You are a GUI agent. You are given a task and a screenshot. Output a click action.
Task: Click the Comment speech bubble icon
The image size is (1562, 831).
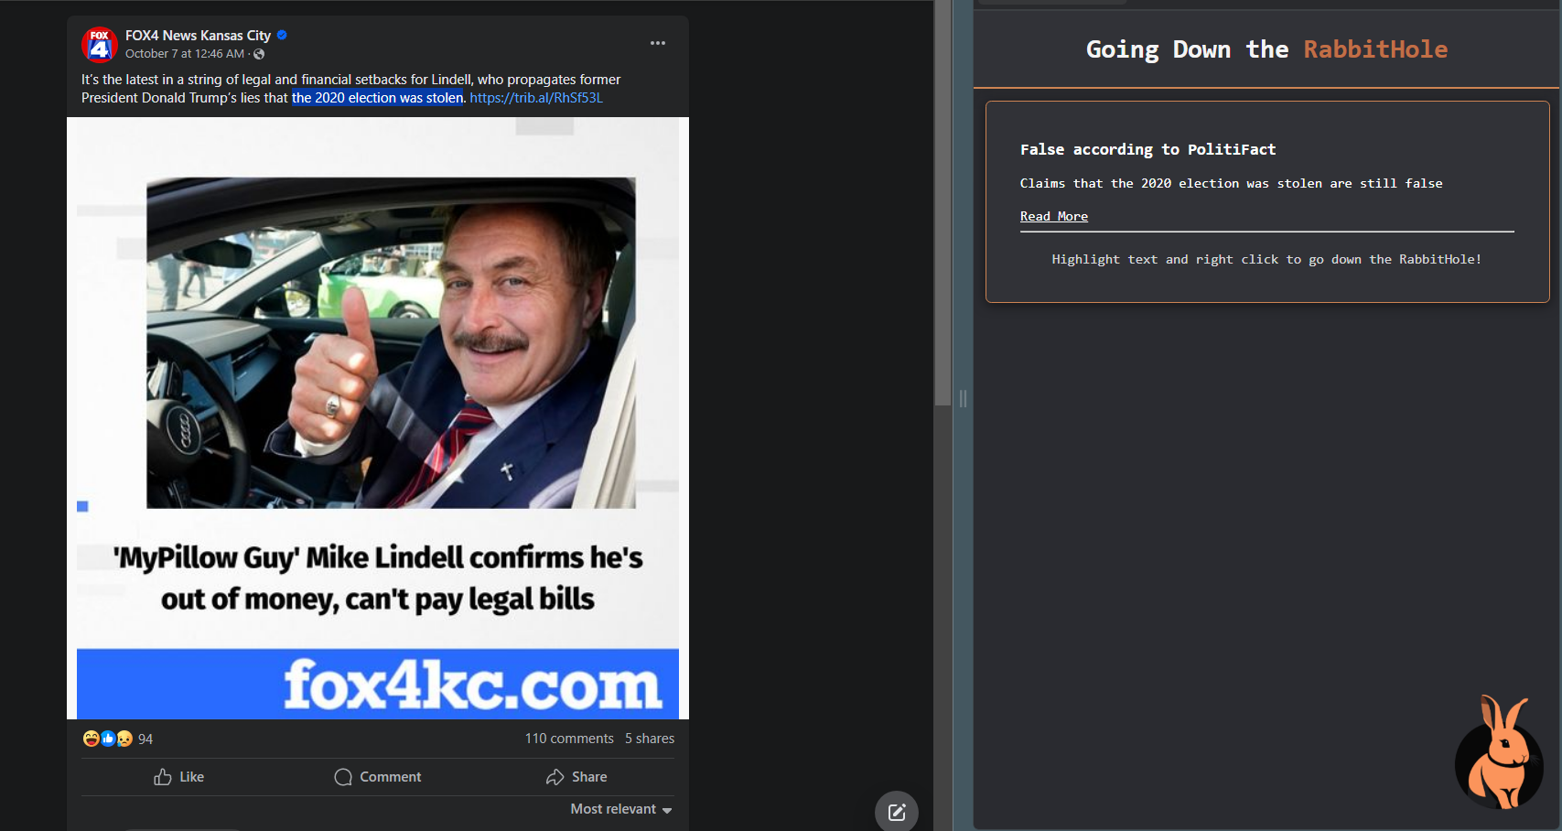(343, 777)
